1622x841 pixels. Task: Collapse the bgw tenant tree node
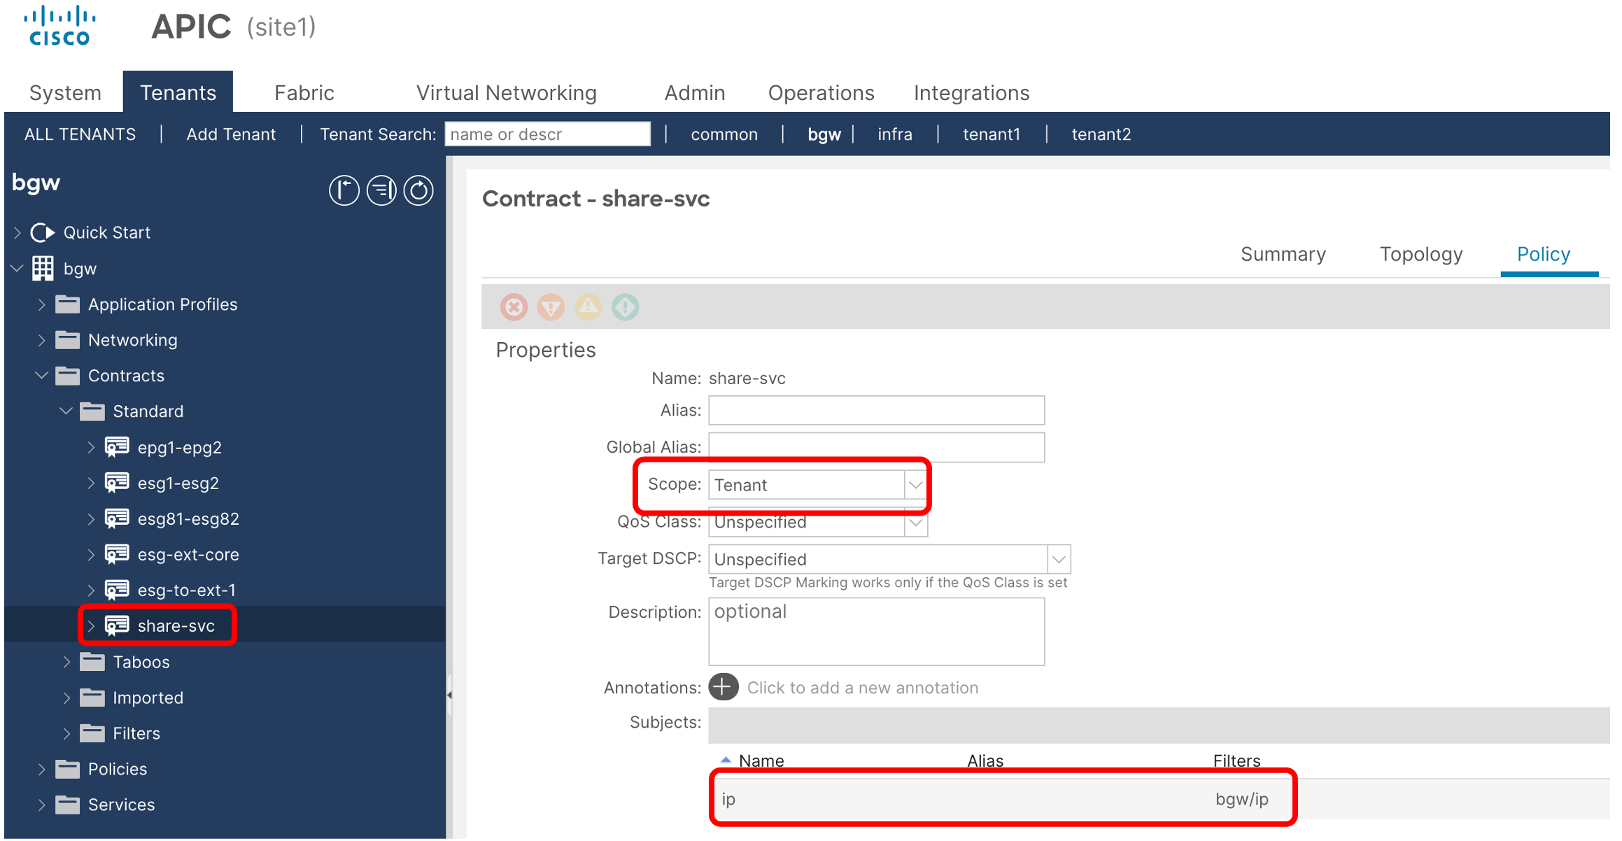[x=17, y=268]
